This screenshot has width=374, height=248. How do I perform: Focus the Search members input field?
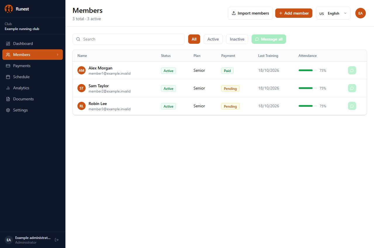129,39
